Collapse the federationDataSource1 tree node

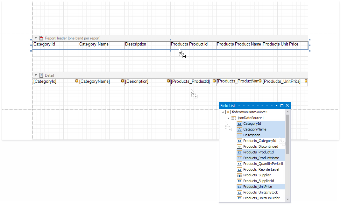[223, 112]
